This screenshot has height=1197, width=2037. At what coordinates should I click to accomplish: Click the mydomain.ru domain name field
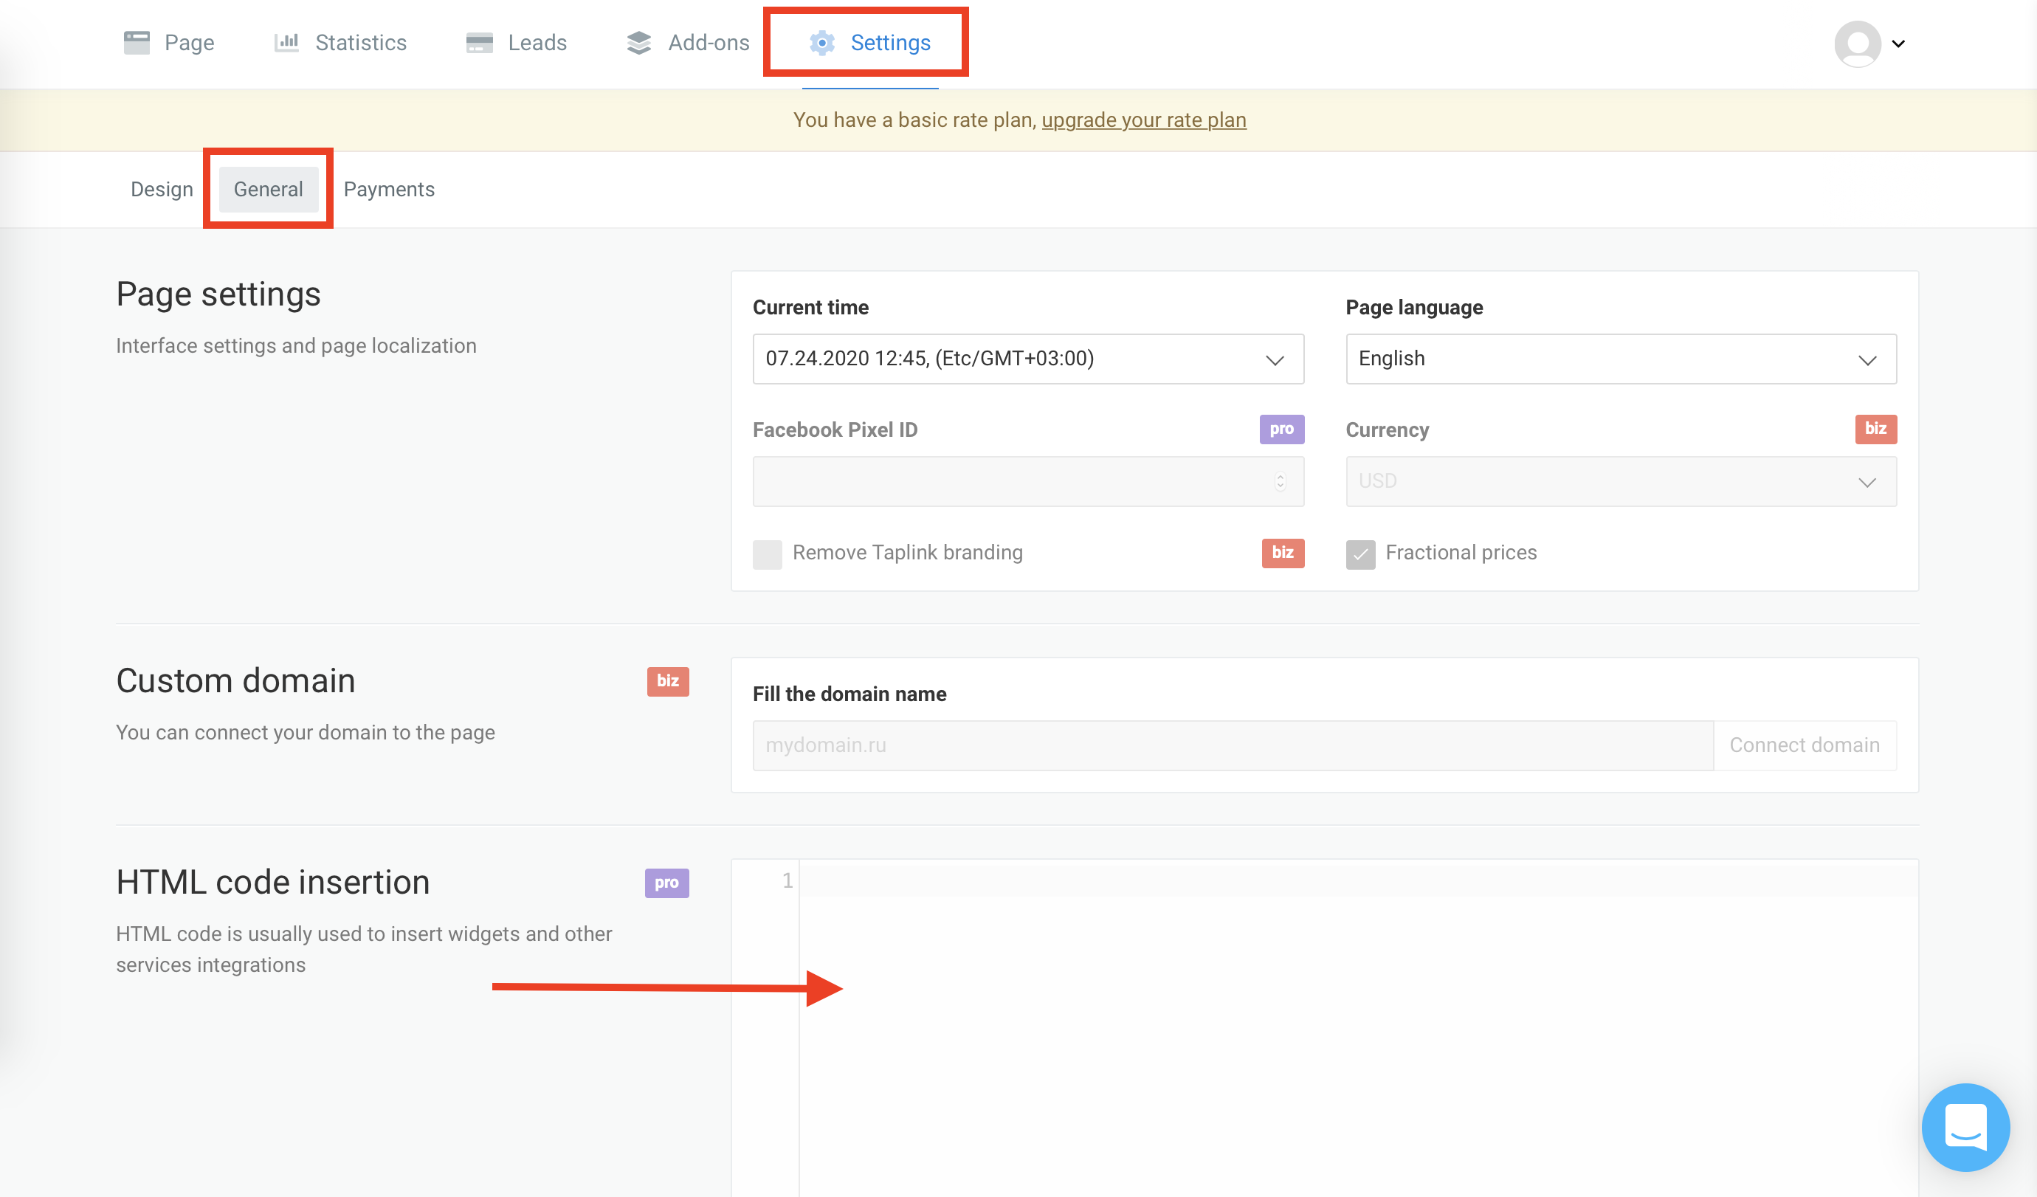(1233, 745)
